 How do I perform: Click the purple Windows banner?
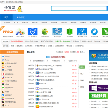[99, 88]
